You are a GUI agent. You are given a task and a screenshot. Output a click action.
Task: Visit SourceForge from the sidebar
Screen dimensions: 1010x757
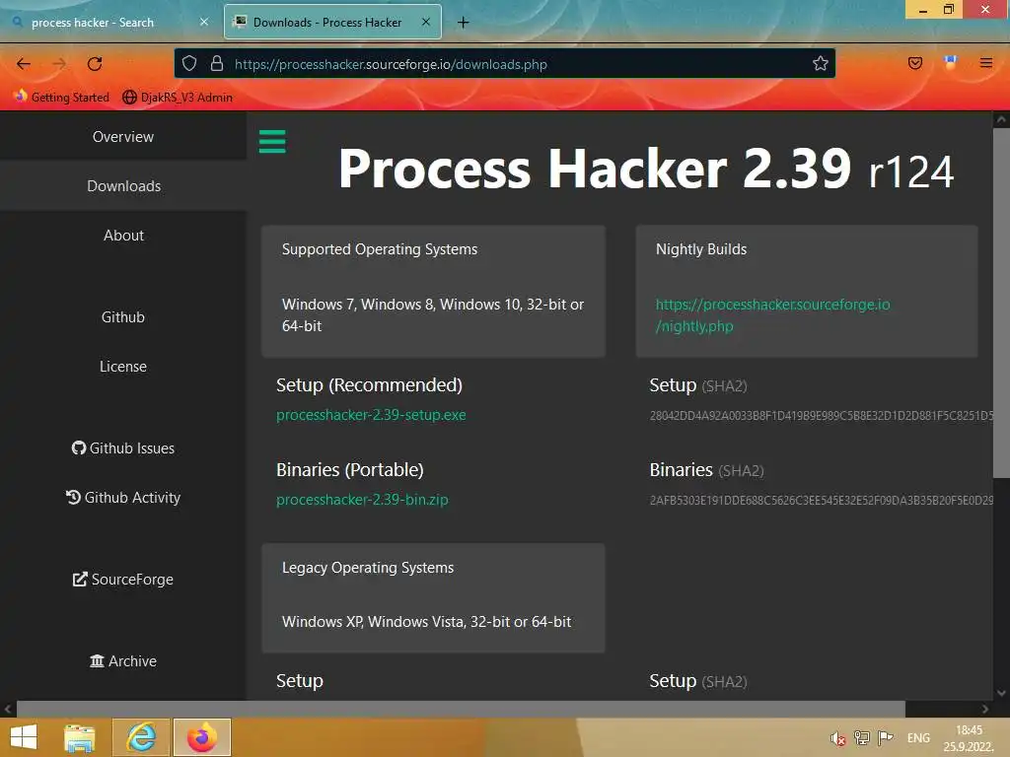[x=123, y=580]
